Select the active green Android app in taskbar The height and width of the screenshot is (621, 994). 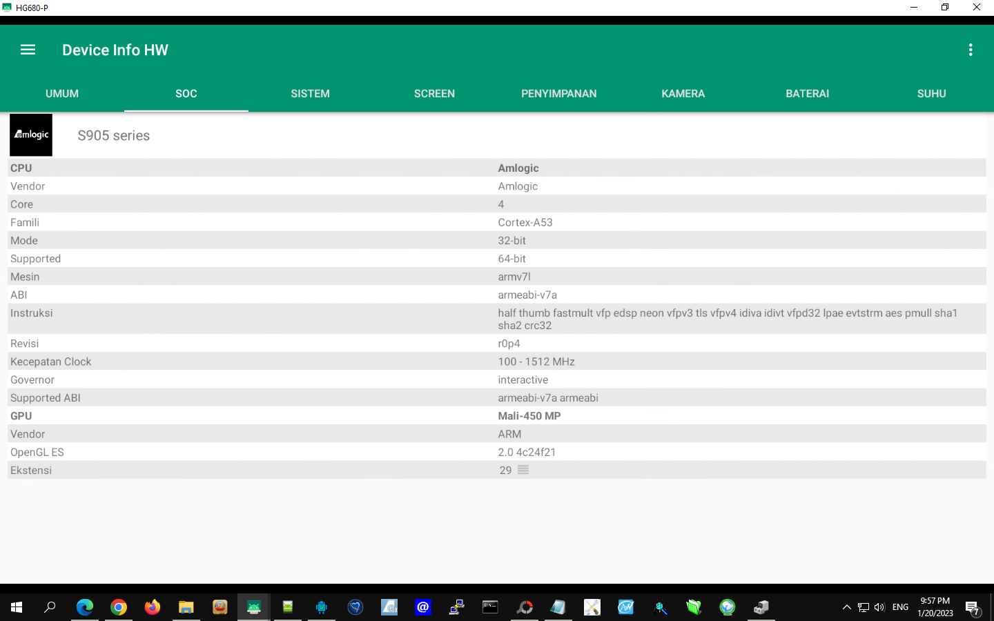254,607
